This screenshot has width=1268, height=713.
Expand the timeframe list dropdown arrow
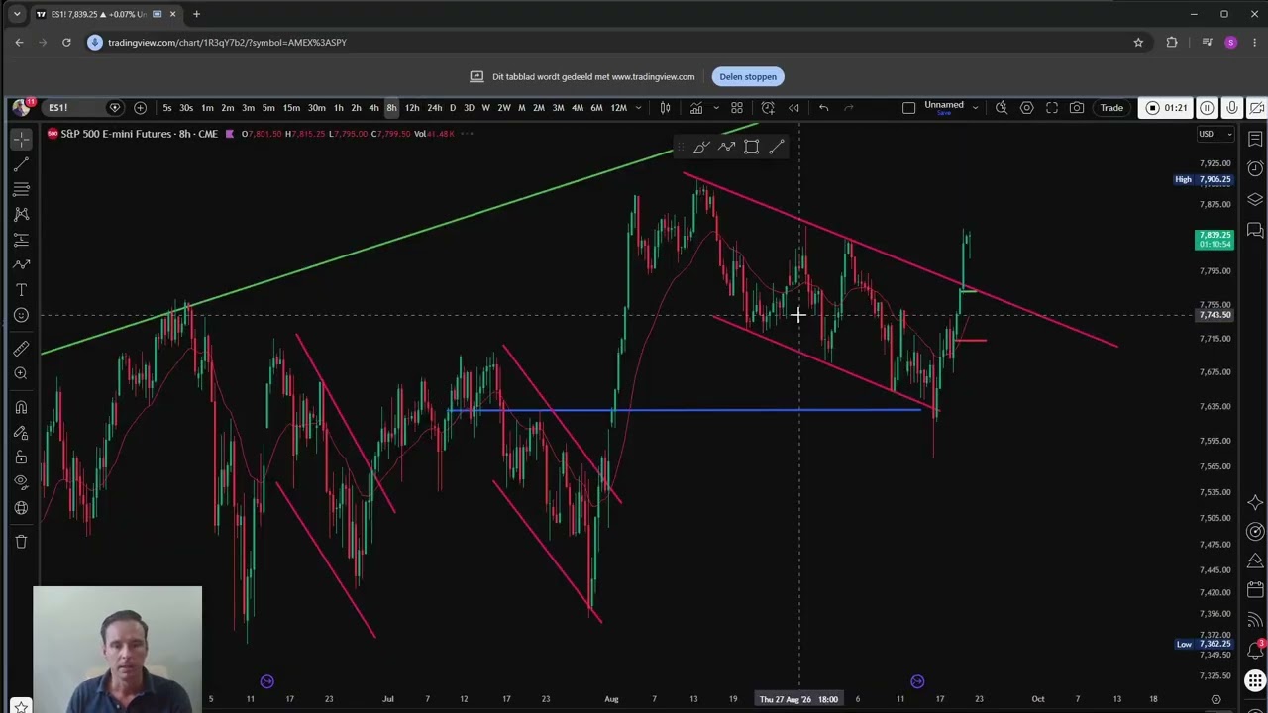(x=638, y=108)
